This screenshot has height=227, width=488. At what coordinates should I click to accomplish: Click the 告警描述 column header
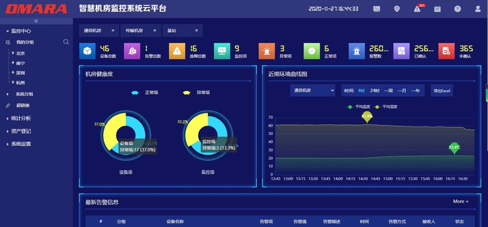331,222
